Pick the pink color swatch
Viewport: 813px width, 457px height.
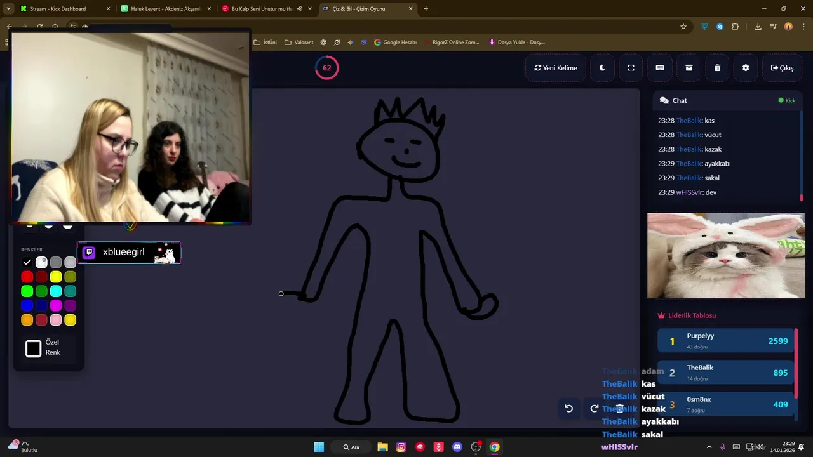tap(56, 321)
